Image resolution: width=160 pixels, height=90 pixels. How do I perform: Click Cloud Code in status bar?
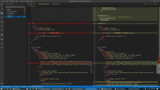[24, 87]
